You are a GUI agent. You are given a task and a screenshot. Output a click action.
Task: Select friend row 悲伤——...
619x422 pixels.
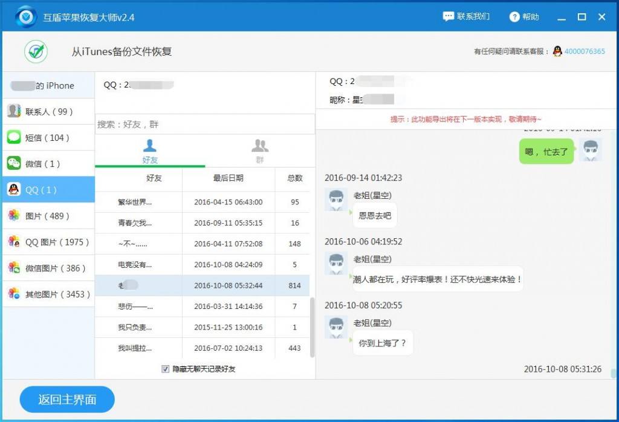(x=202, y=307)
